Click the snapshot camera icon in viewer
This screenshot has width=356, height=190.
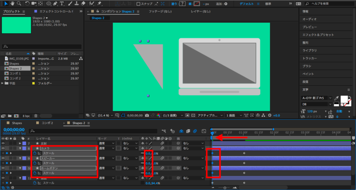pos(147,115)
